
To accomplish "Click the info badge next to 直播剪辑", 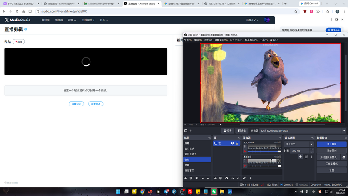I will point(26,29).
